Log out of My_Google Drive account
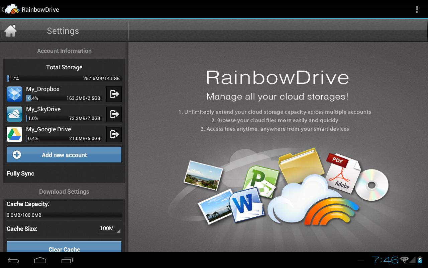 pos(114,134)
